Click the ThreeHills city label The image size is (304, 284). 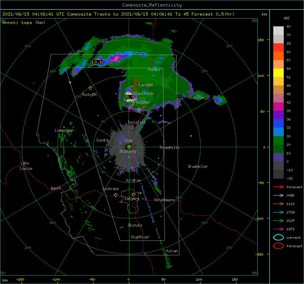[169, 148]
